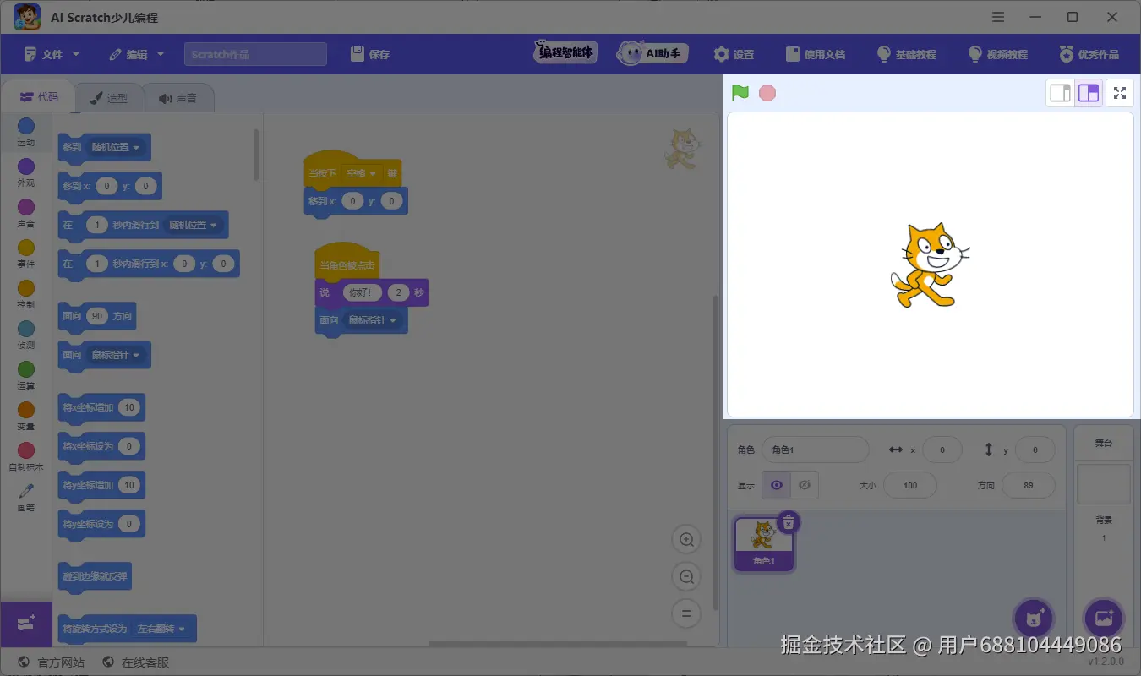The height and width of the screenshot is (676, 1141).
Task: Add a new backdrop with the image icon
Action: pos(1103,618)
